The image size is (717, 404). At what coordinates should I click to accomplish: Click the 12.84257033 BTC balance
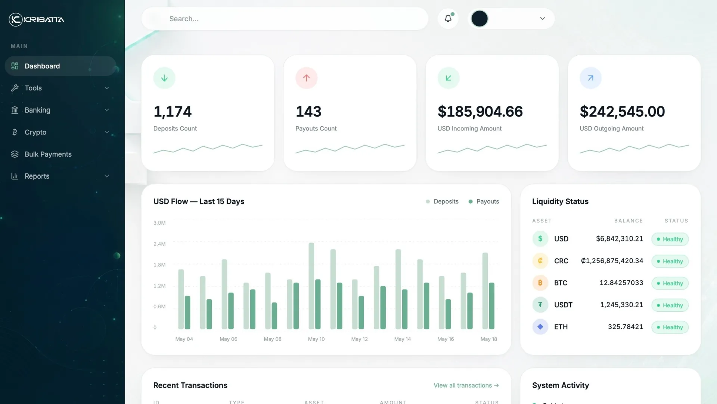pyautogui.click(x=621, y=283)
